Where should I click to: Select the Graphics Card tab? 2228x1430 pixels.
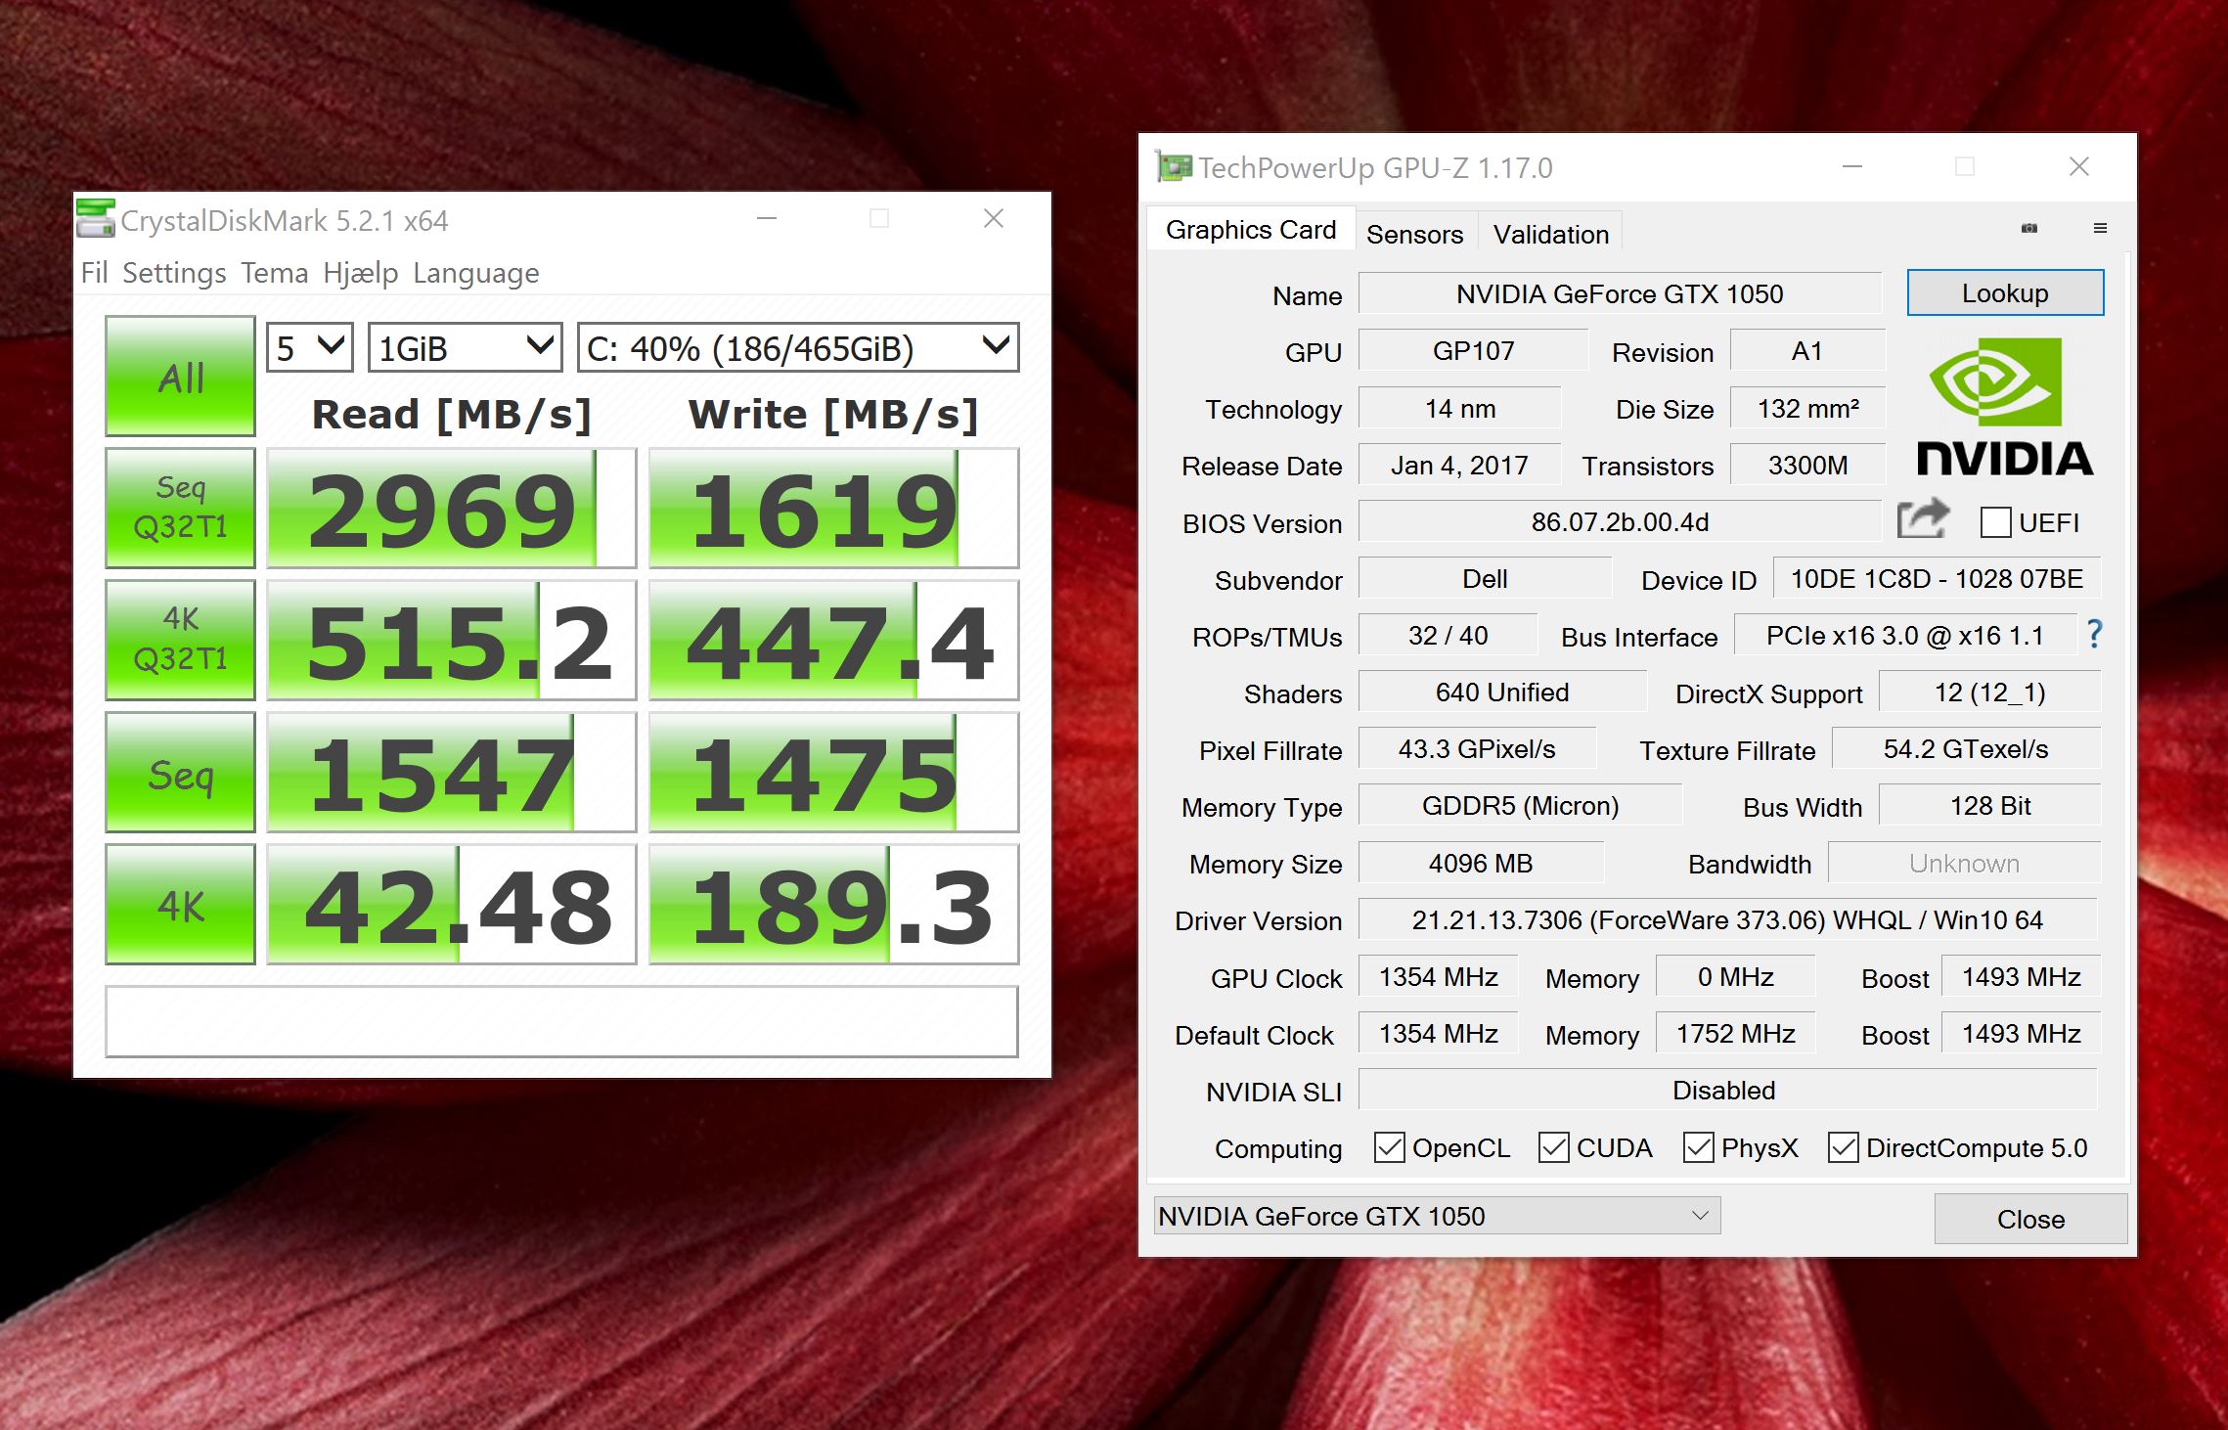1251,229
